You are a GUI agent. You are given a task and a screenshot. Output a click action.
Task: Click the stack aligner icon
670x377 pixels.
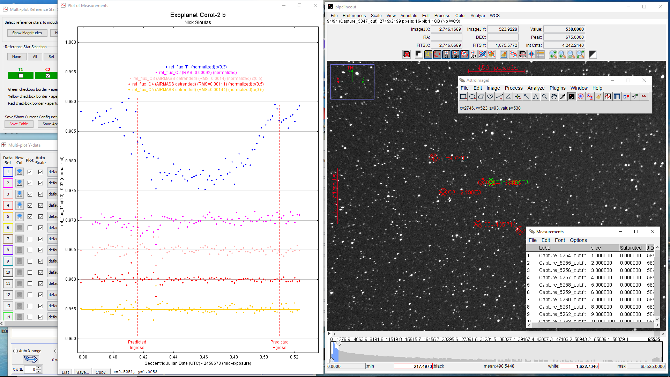click(x=522, y=54)
